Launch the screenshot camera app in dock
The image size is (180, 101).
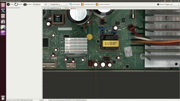(3, 22)
